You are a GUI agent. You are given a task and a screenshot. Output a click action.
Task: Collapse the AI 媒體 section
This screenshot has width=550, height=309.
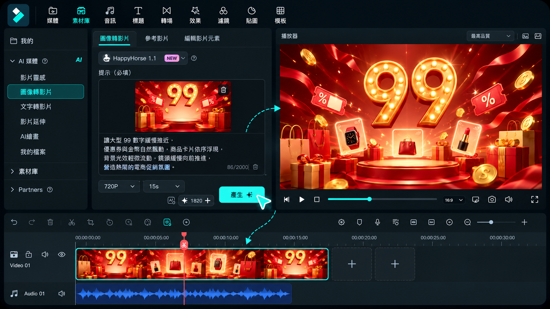coord(12,61)
